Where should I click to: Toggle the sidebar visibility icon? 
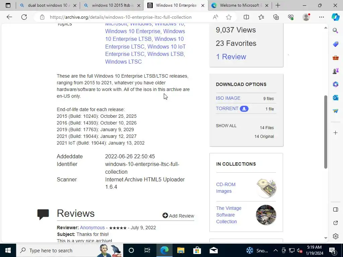point(336,209)
